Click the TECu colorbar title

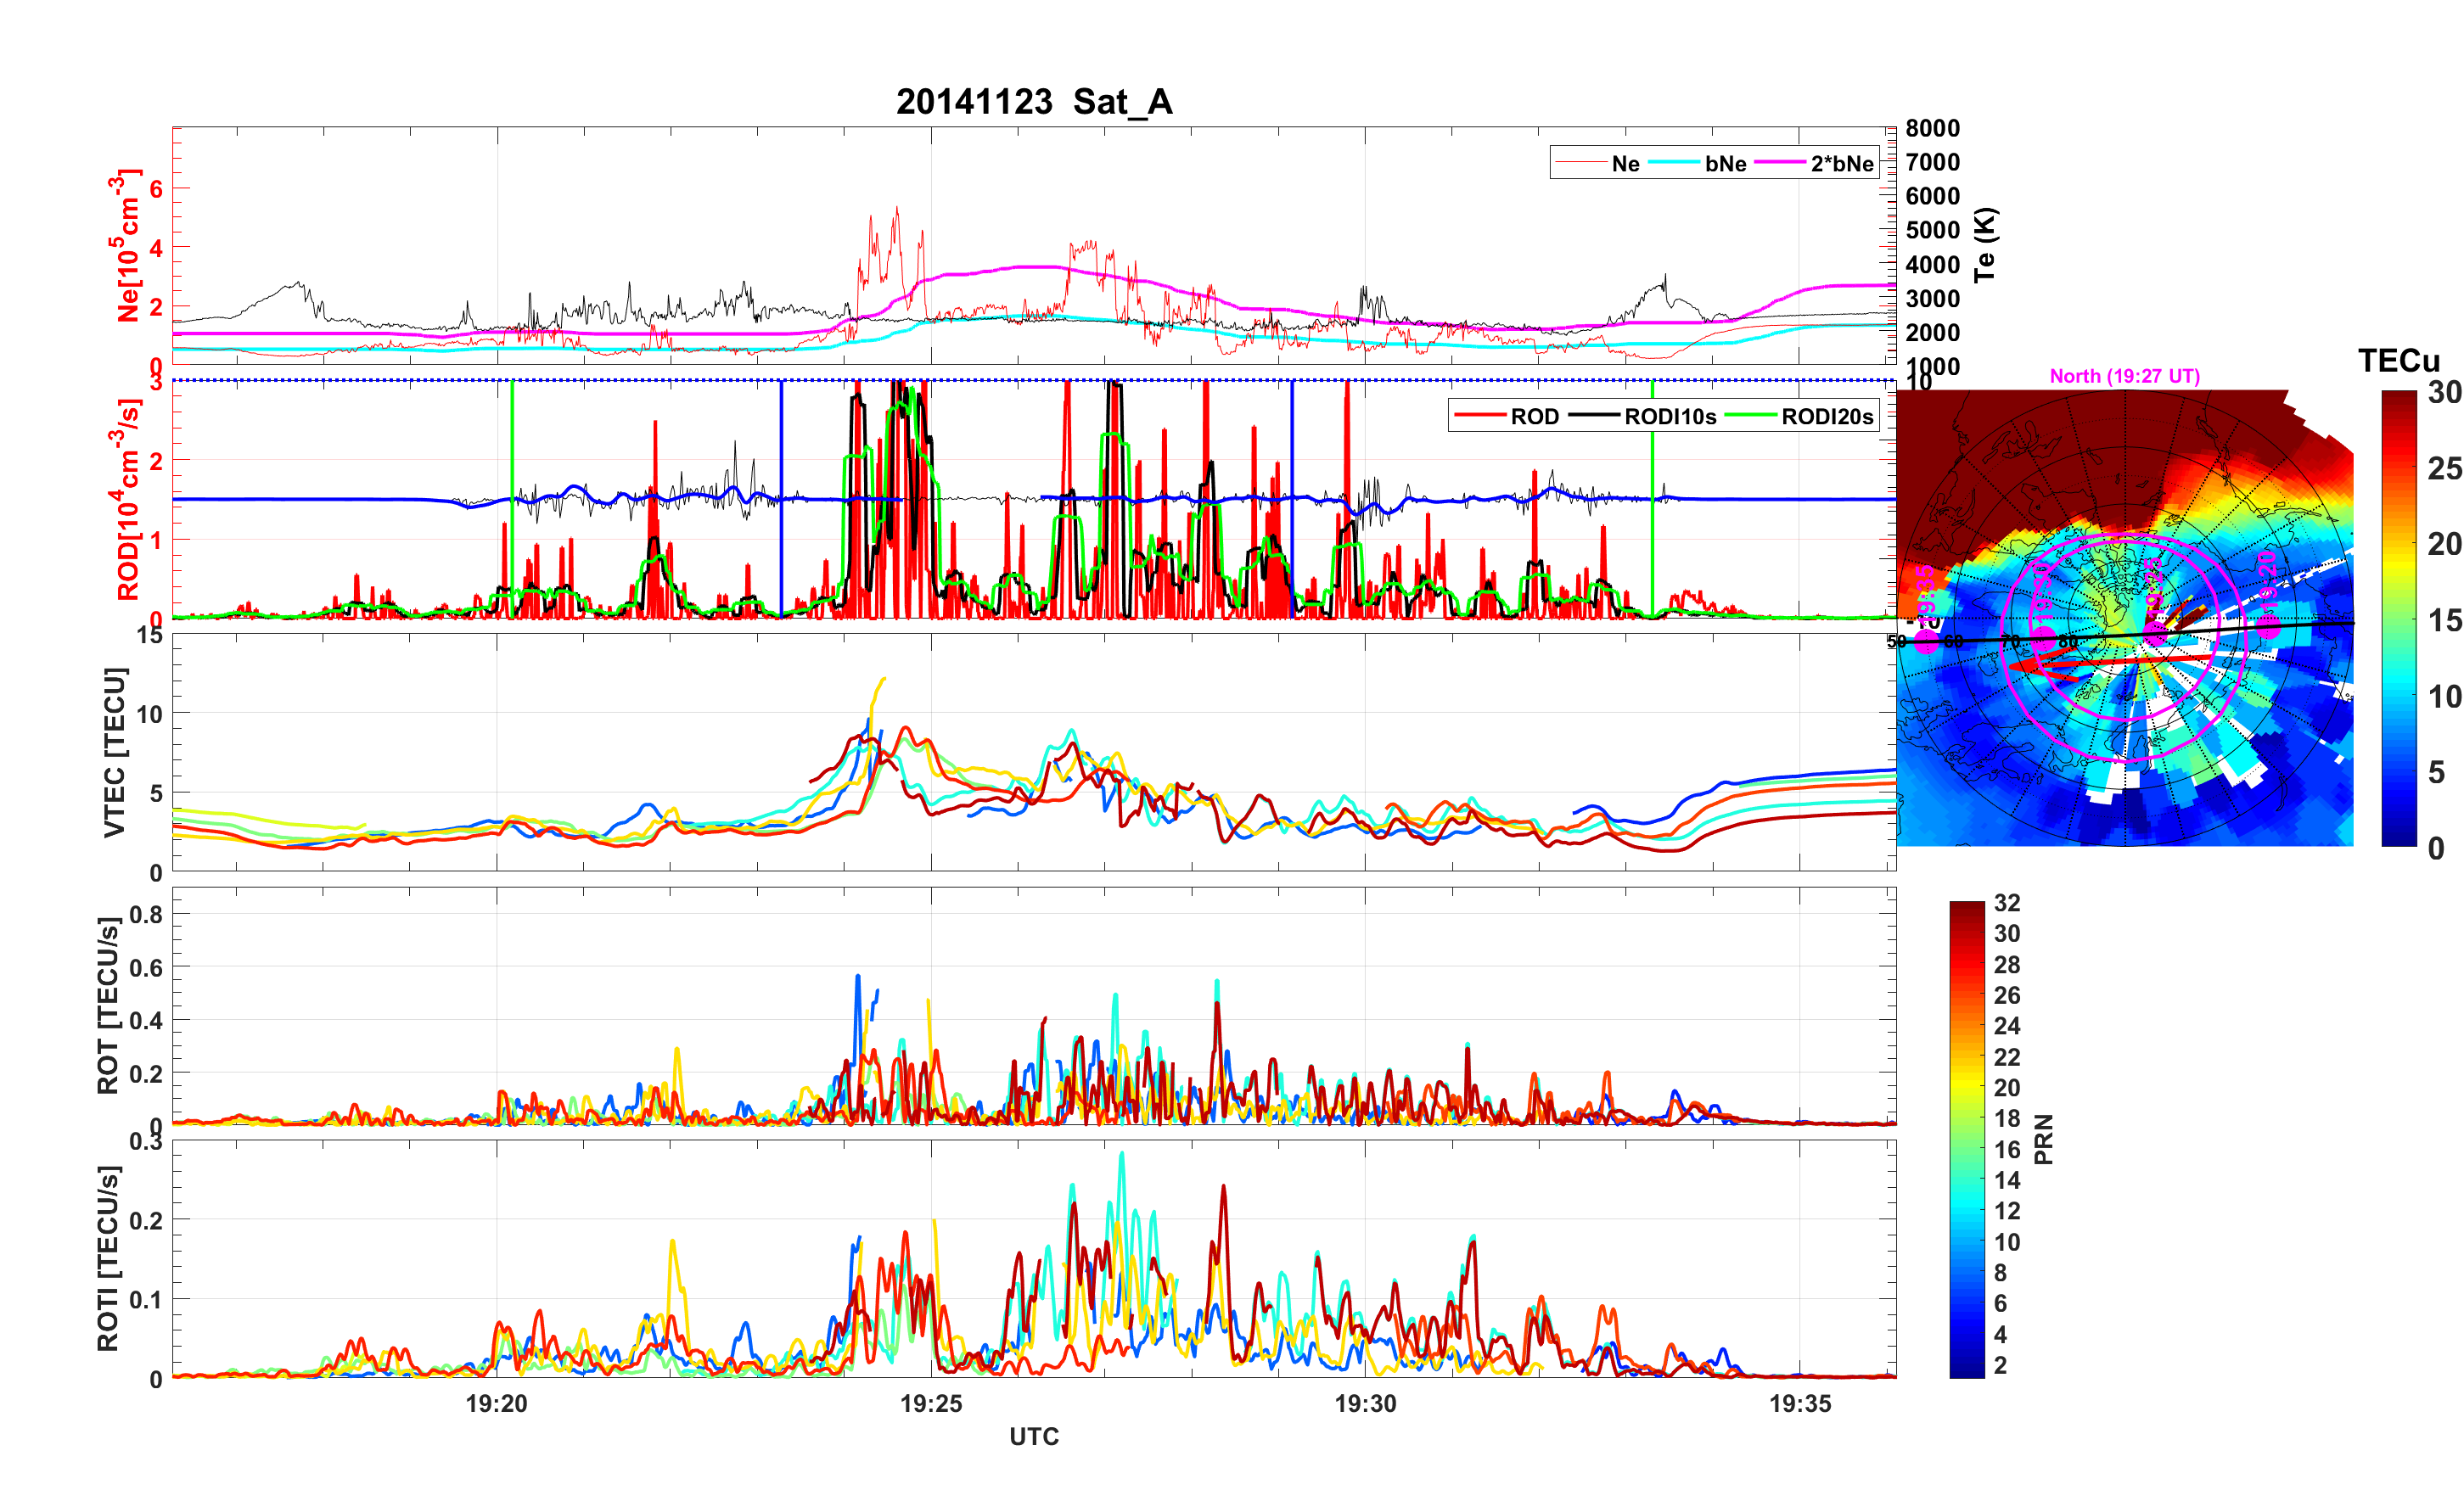[x=2398, y=361]
